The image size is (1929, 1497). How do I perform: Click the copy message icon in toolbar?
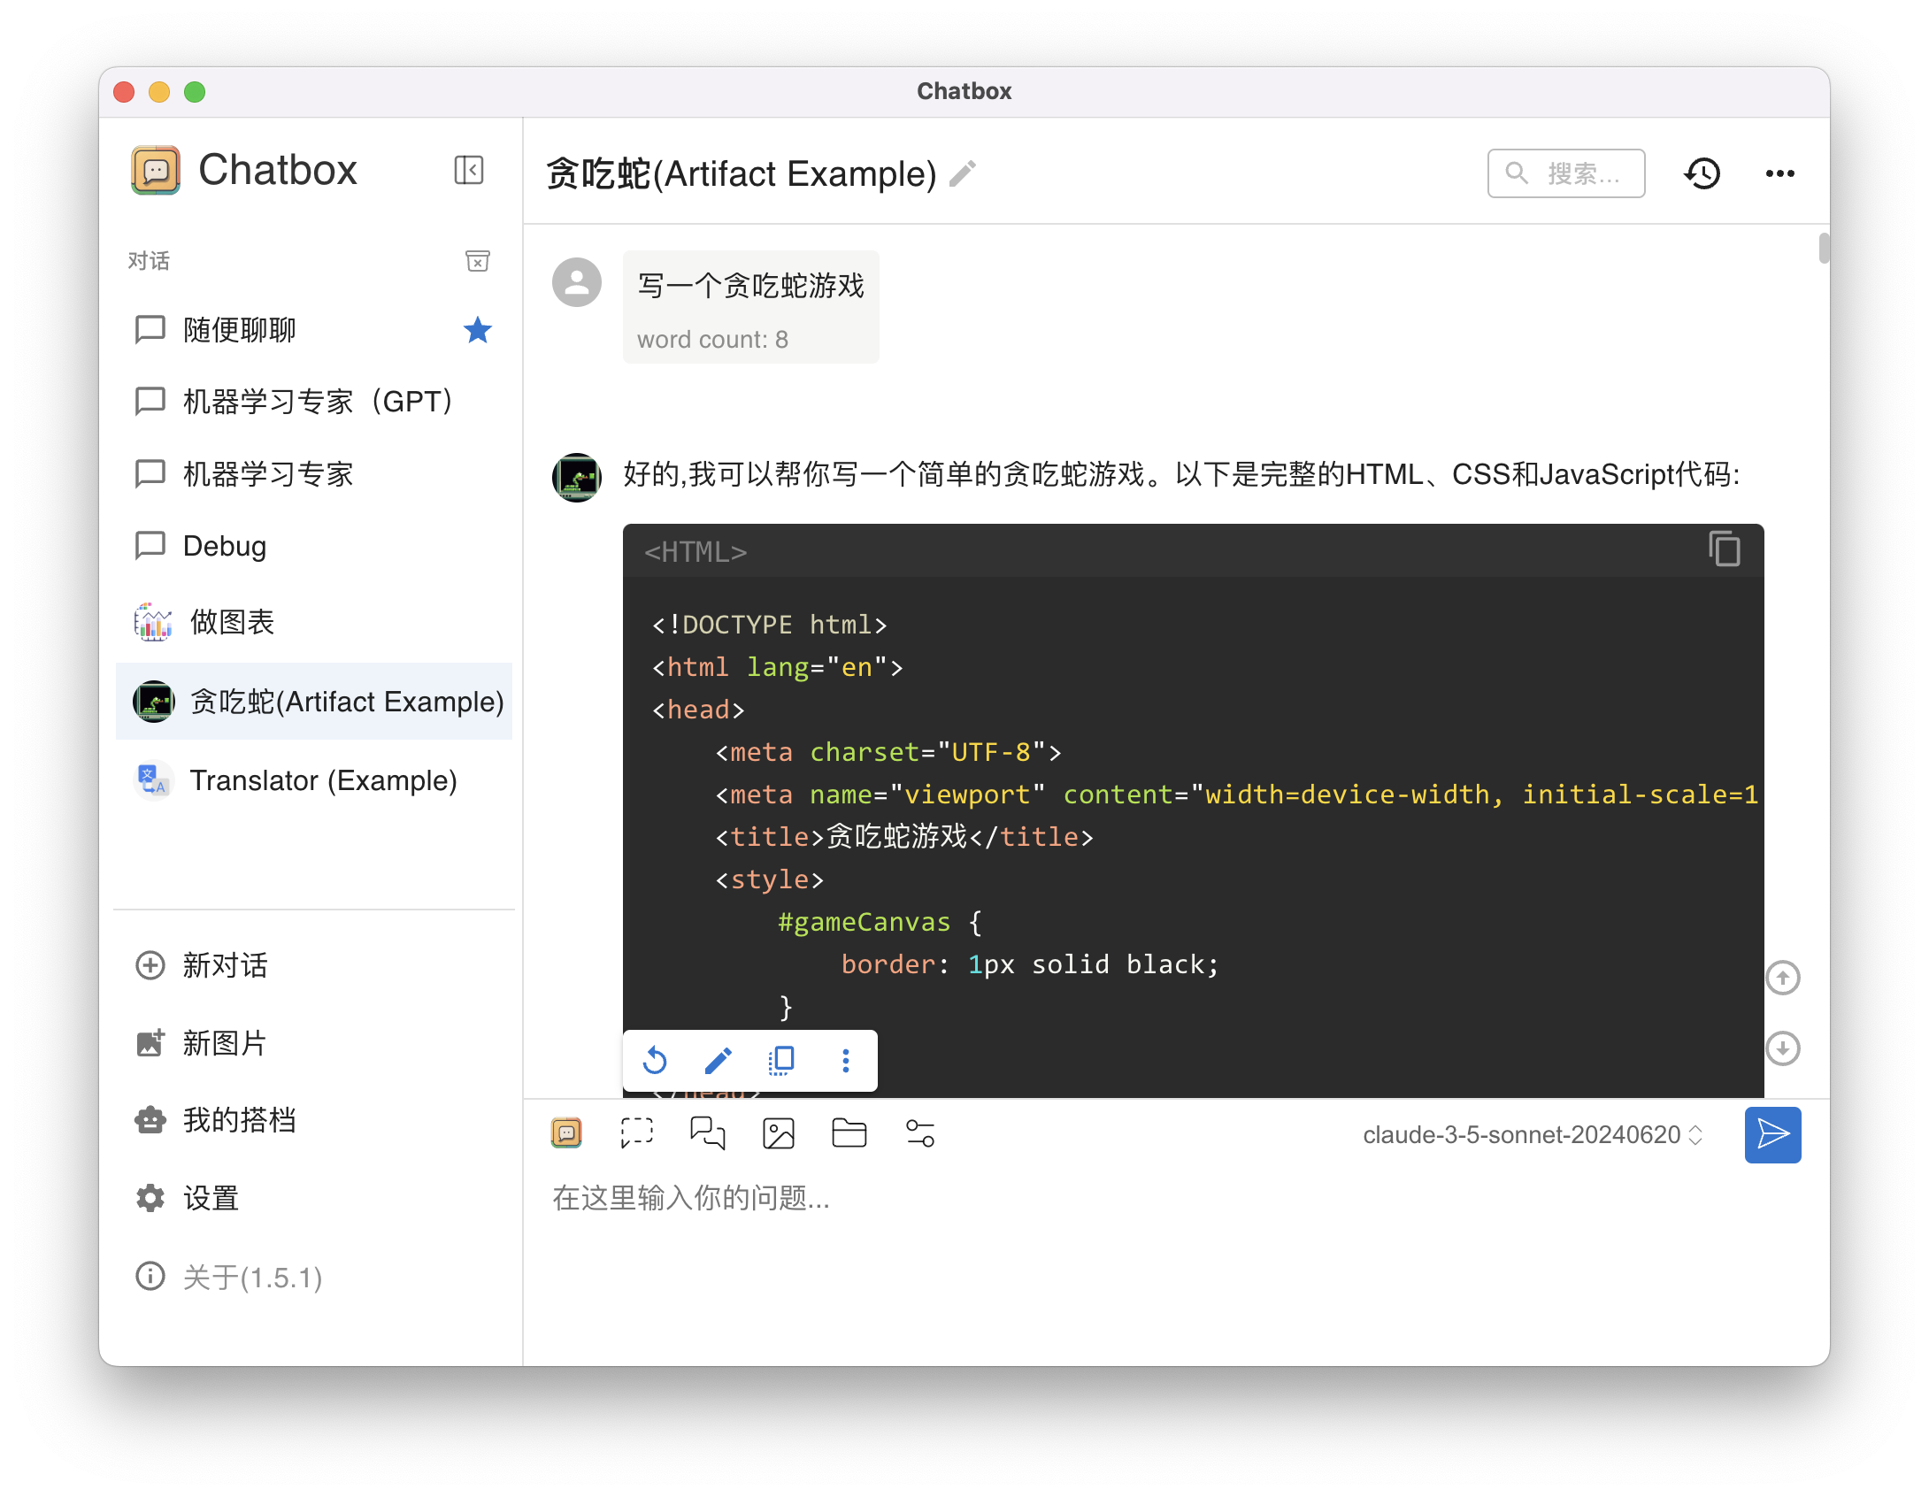click(781, 1060)
